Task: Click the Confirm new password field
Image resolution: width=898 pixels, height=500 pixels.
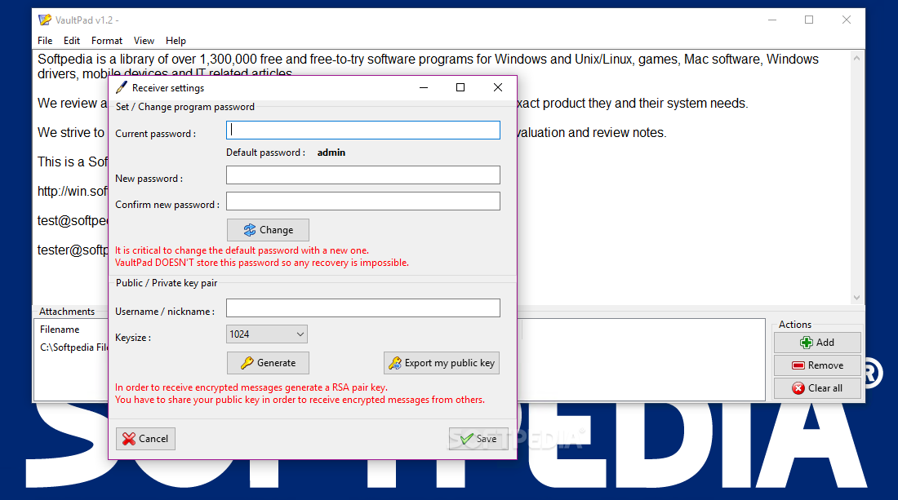Action: pos(363,201)
